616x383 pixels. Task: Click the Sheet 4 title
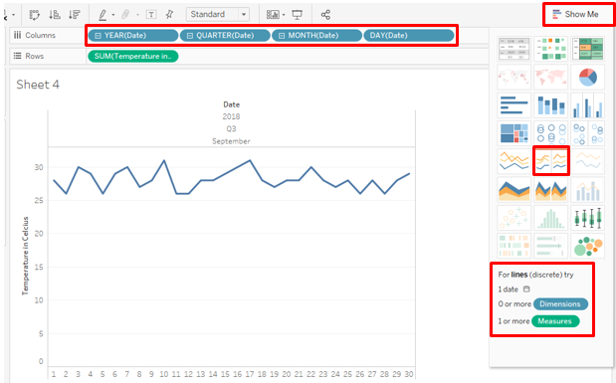tap(38, 85)
